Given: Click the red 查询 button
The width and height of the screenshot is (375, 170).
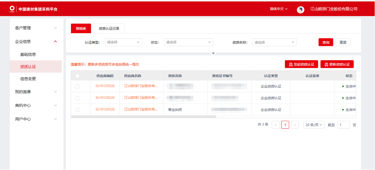Looking at the screenshot, I should (326, 42).
